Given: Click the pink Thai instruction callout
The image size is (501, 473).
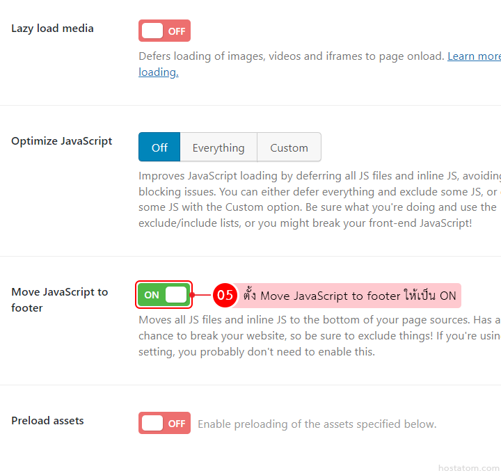Looking at the screenshot, I should point(349,296).
